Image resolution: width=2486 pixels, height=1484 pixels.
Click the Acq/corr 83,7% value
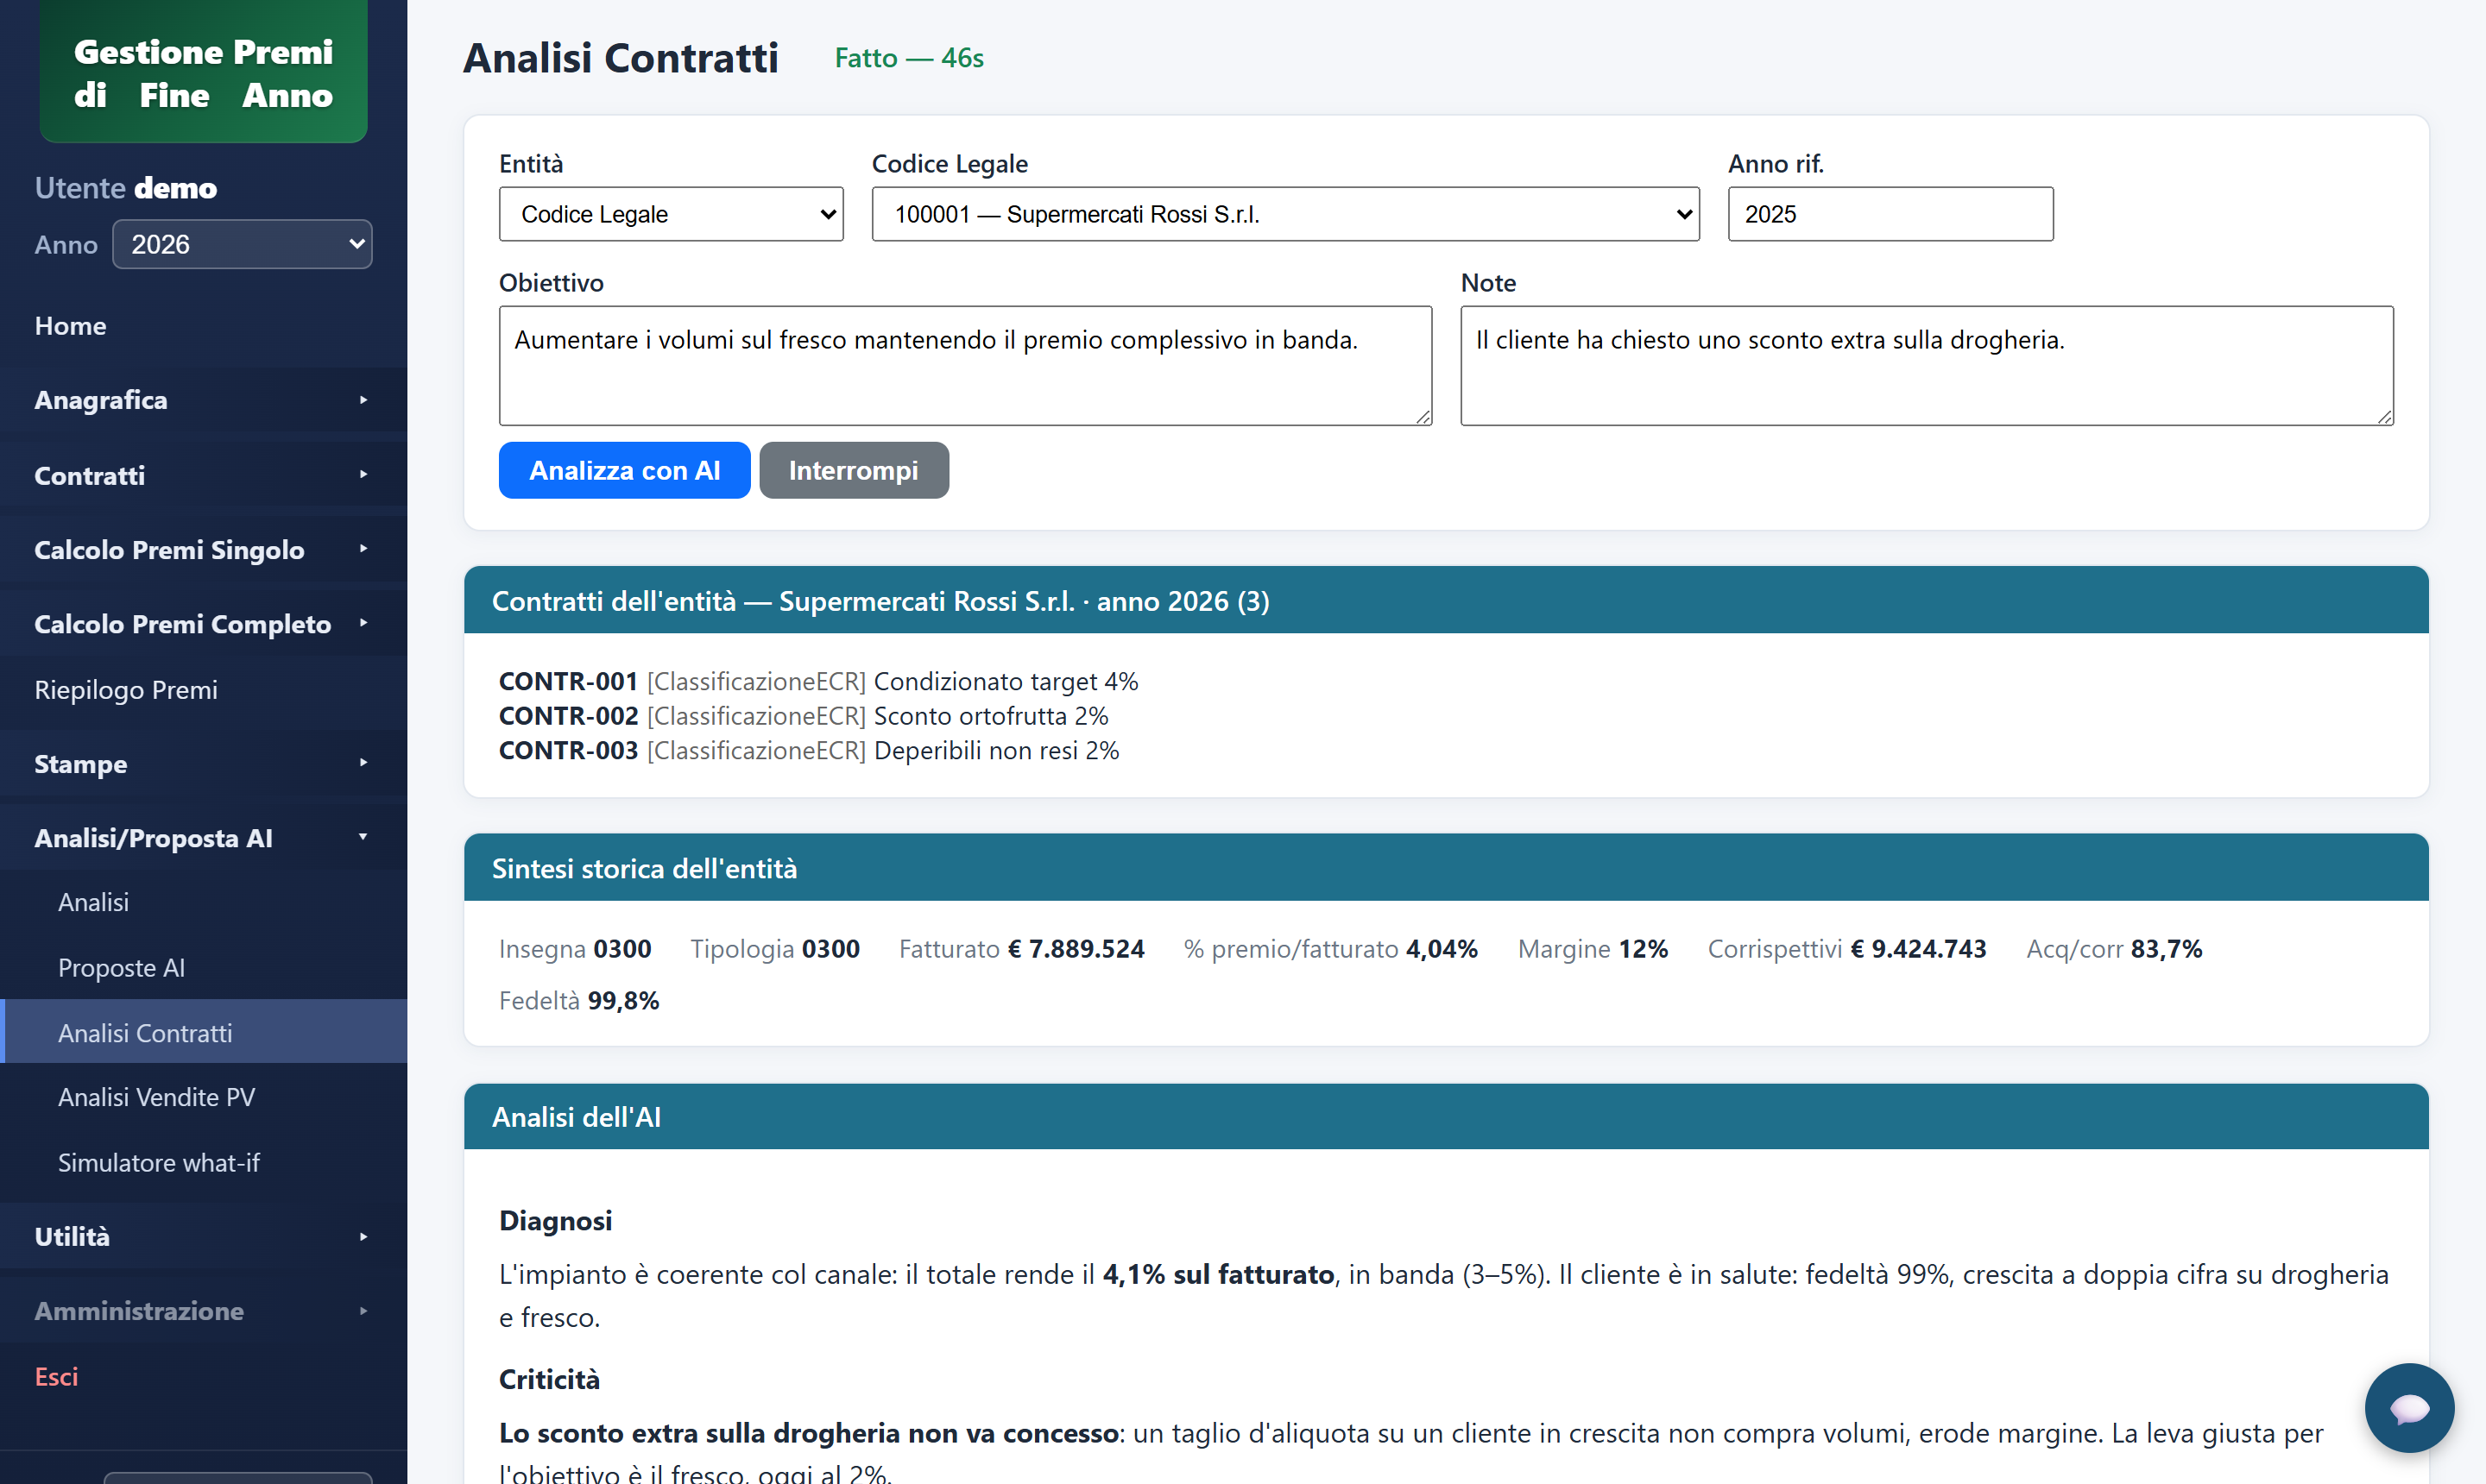tap(2114, 948)
